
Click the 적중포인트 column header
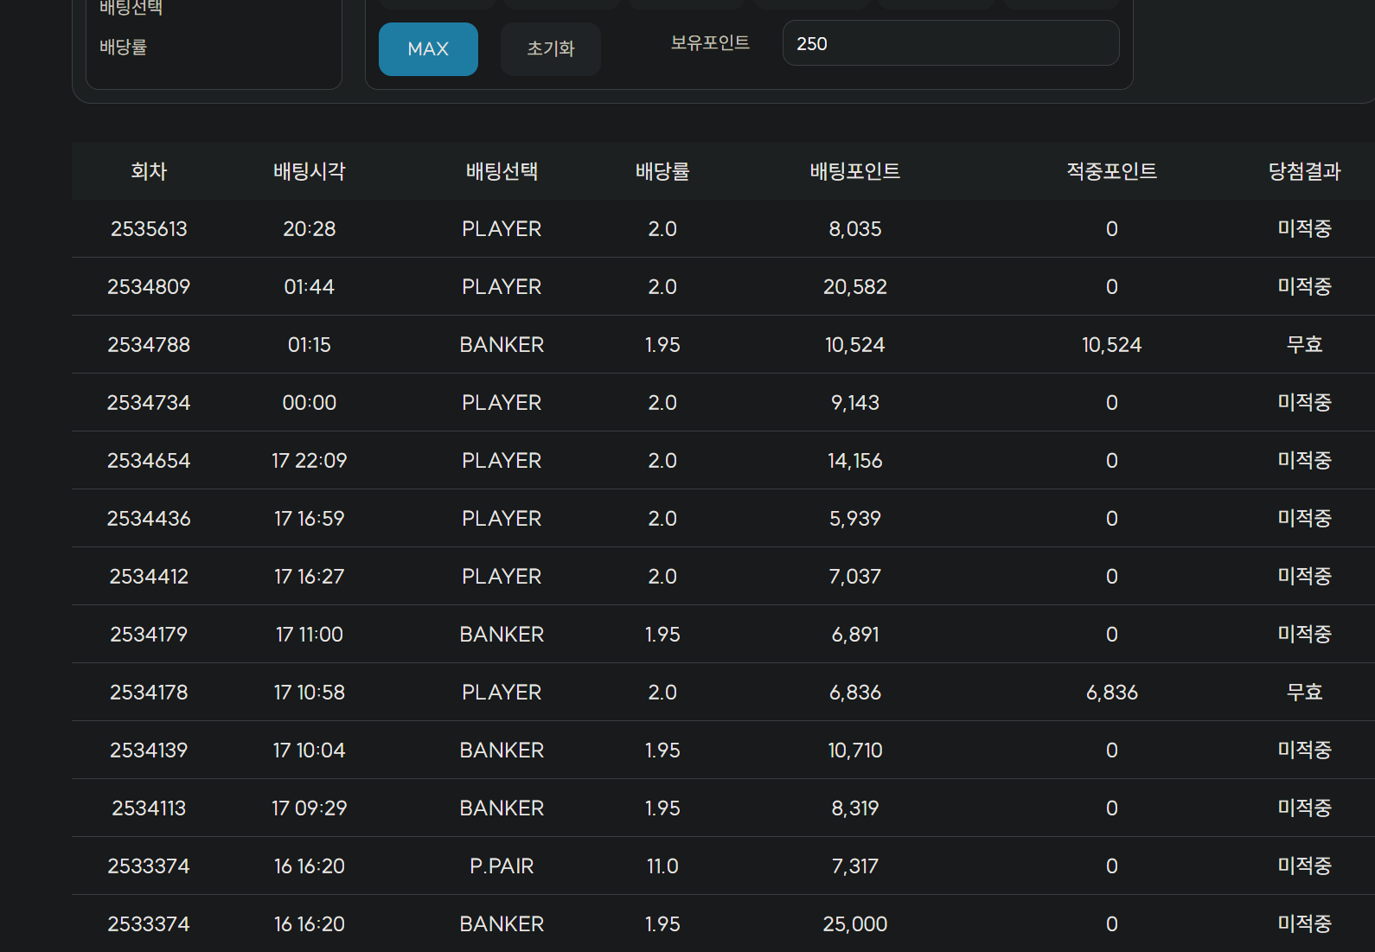click(x=1111, y=171)
